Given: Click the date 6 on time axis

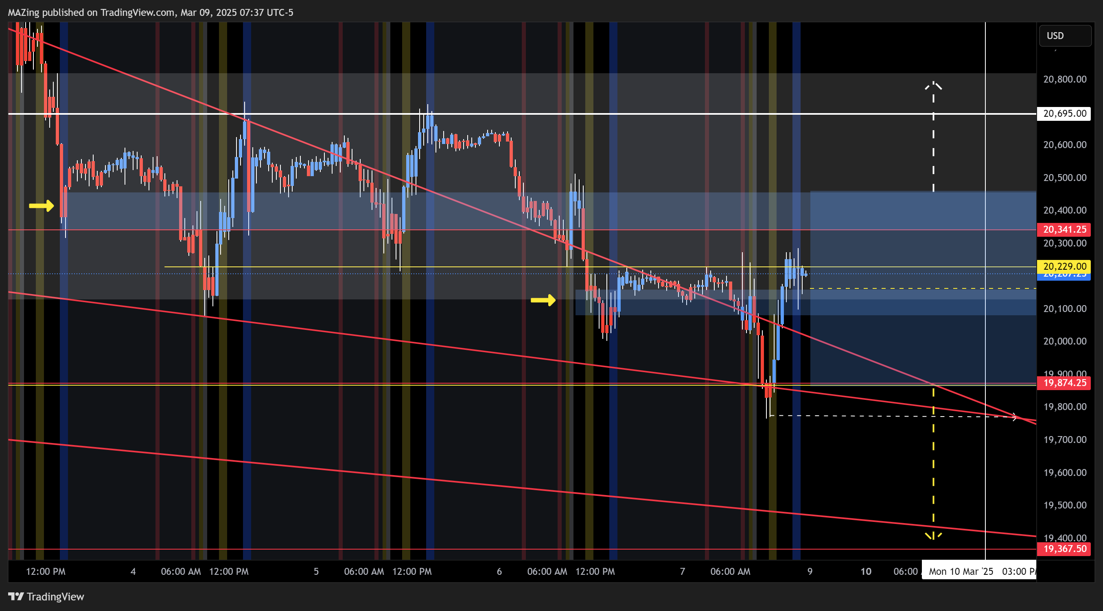Looking at the screenshot, I should tap(499, 571).
